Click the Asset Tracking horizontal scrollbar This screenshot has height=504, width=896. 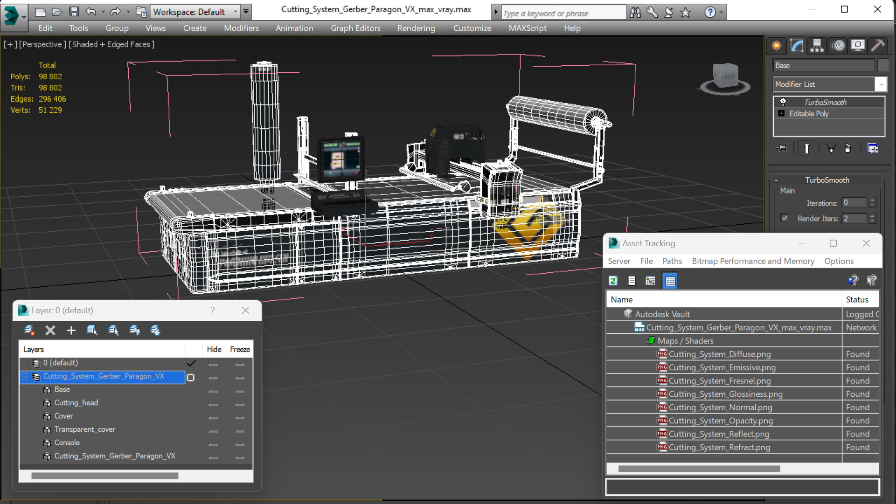(x=699, y=469)
